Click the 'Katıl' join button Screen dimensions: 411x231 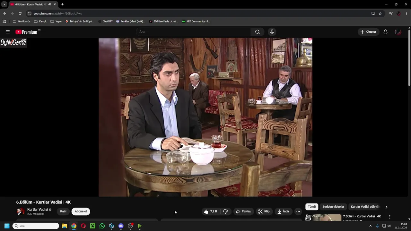point(63,211)
